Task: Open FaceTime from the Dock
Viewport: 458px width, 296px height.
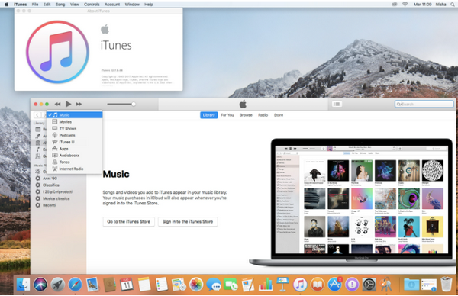Action: tap(231, 285)
